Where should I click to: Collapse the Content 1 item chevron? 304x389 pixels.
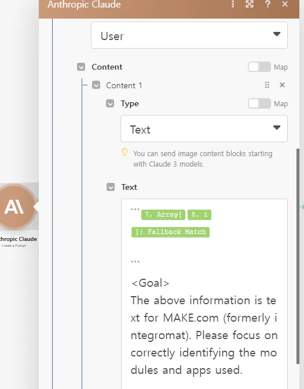[x=96, y=85]
